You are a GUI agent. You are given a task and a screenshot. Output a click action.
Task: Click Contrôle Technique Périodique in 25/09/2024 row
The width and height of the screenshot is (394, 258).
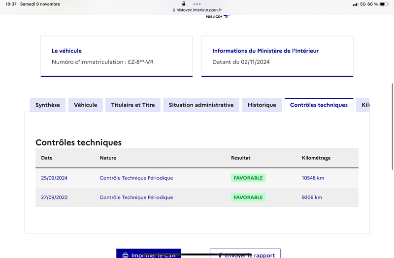136,178
